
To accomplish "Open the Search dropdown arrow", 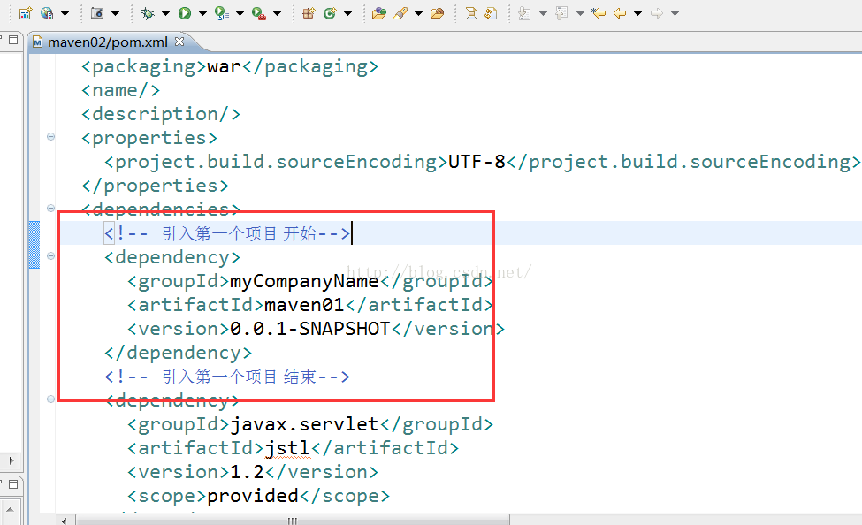I will pos(418,14).
